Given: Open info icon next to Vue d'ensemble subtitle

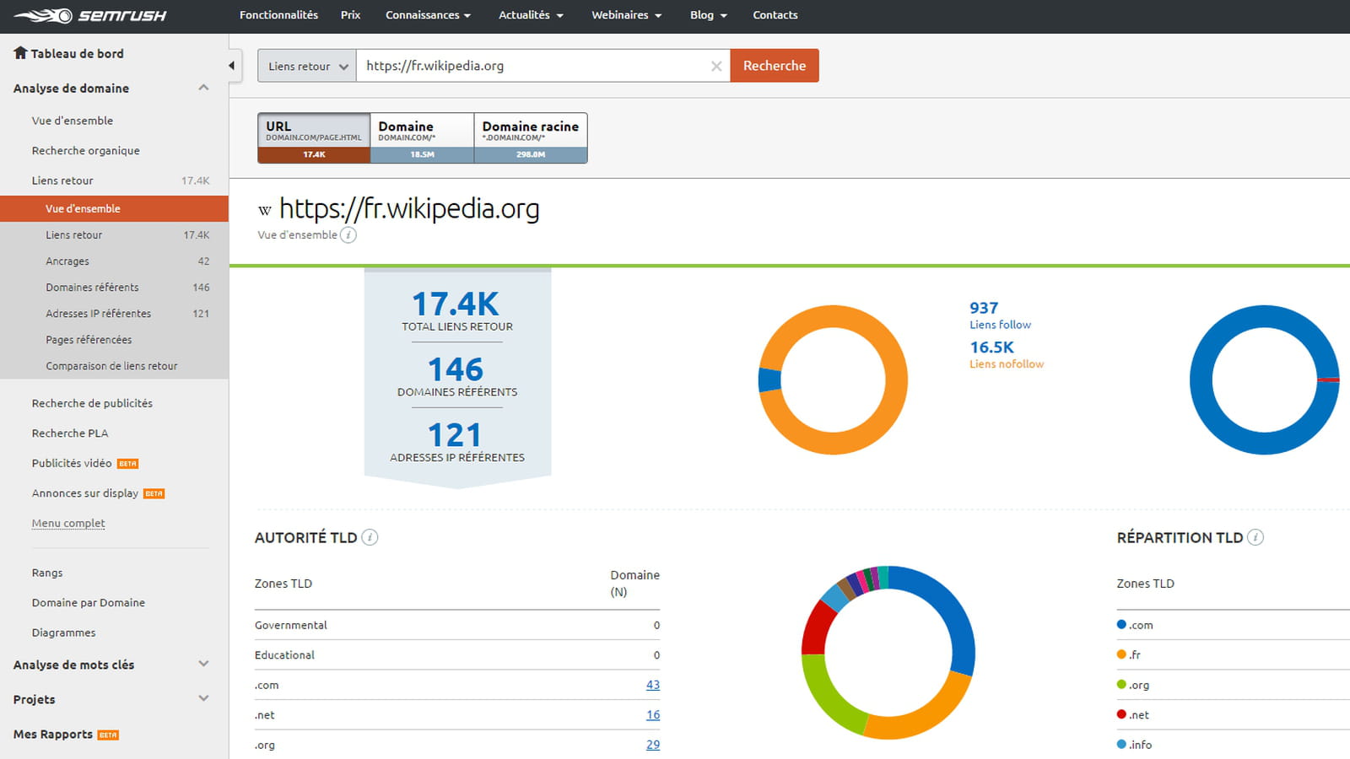Looking at the screenshot, I should click(348, 235).
